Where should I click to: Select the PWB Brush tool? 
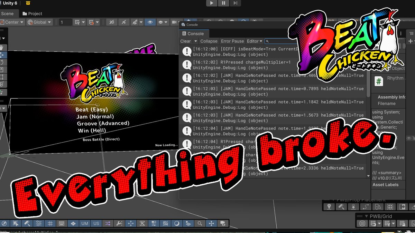coord(341,206)
